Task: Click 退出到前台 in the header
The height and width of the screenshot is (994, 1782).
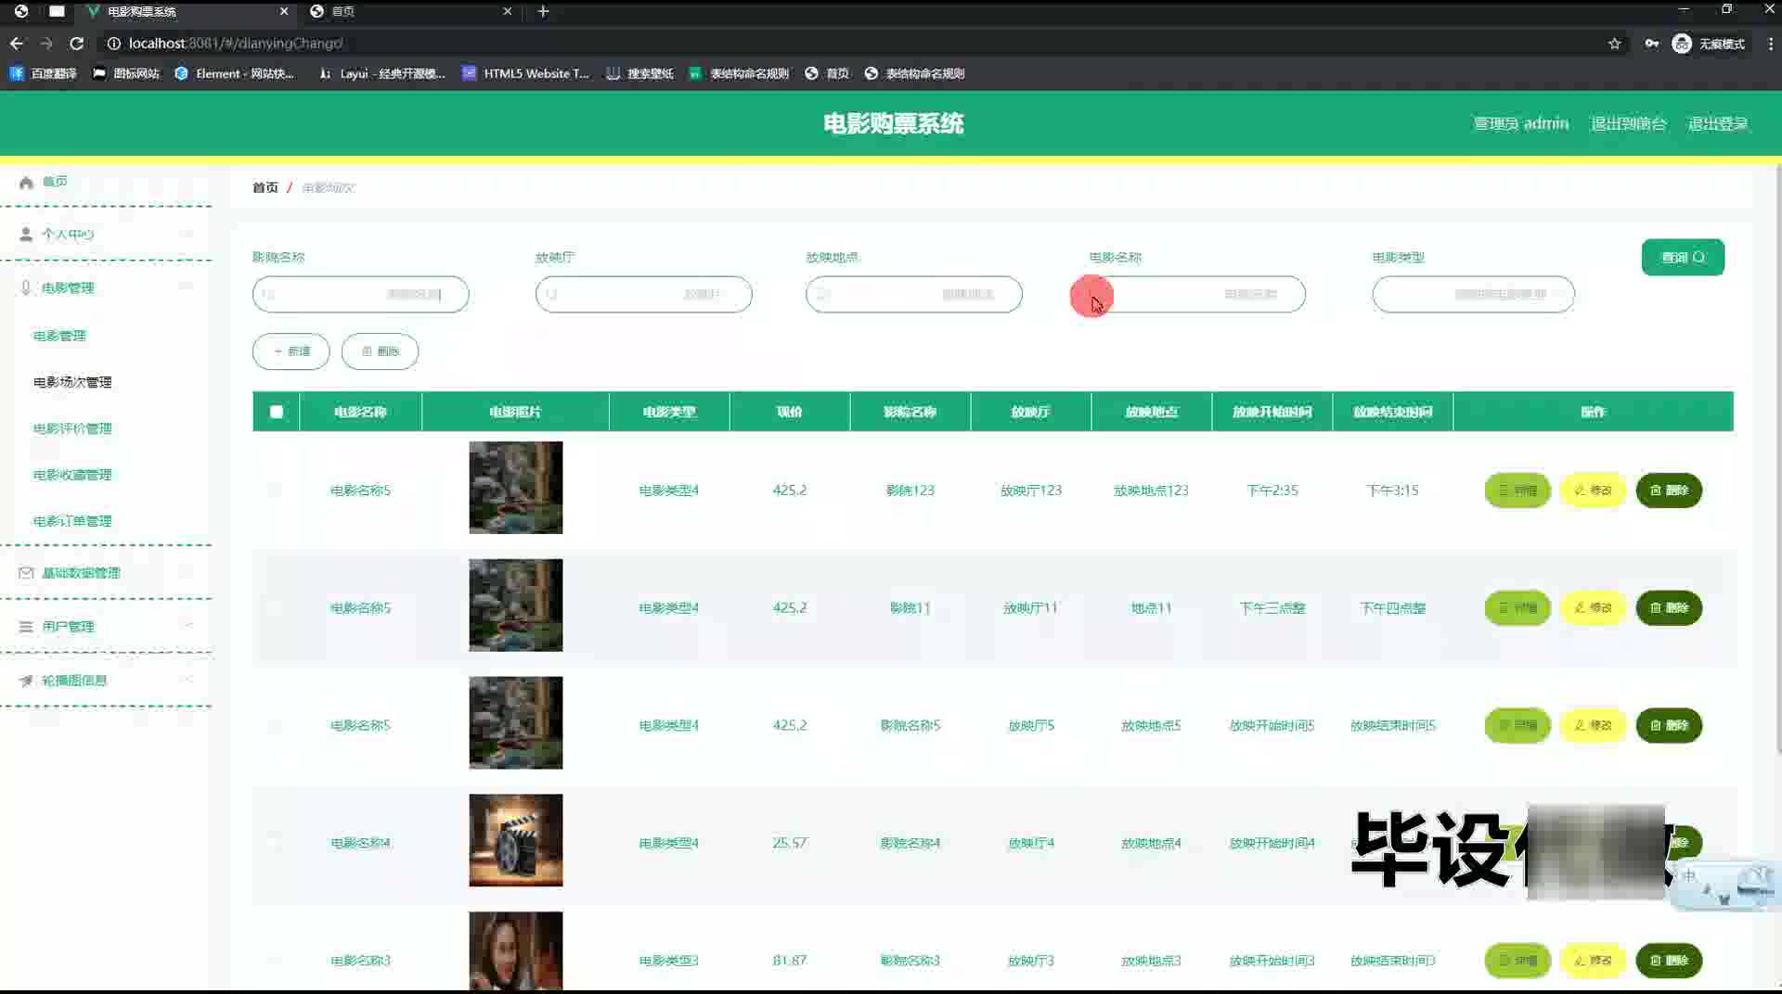Action: 1628,123
